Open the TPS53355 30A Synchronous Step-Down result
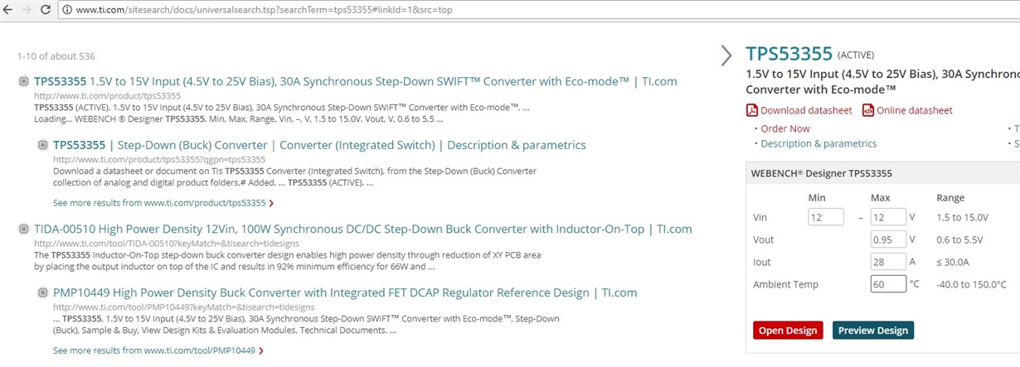The width and height of the screenshot is (1020, 367). click(x=356, y=81)
